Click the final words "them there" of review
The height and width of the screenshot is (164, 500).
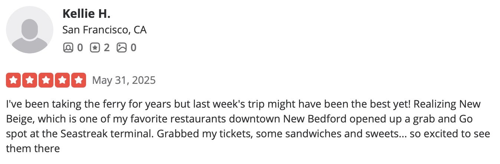[33, 149]
